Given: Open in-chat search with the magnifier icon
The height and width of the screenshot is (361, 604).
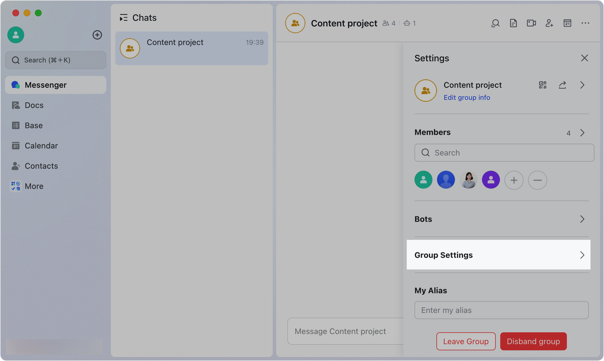Looking at the screenshot, I should (495, 23).
